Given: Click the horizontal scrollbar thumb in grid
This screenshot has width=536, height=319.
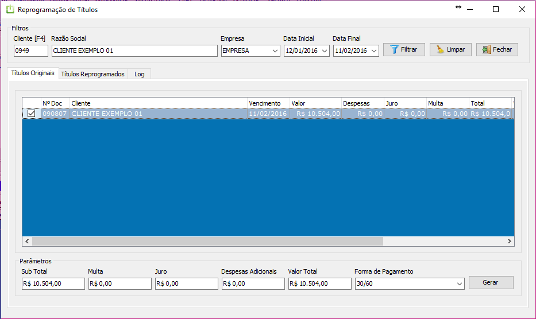Looking at the screenshot, I should [207, 242].
